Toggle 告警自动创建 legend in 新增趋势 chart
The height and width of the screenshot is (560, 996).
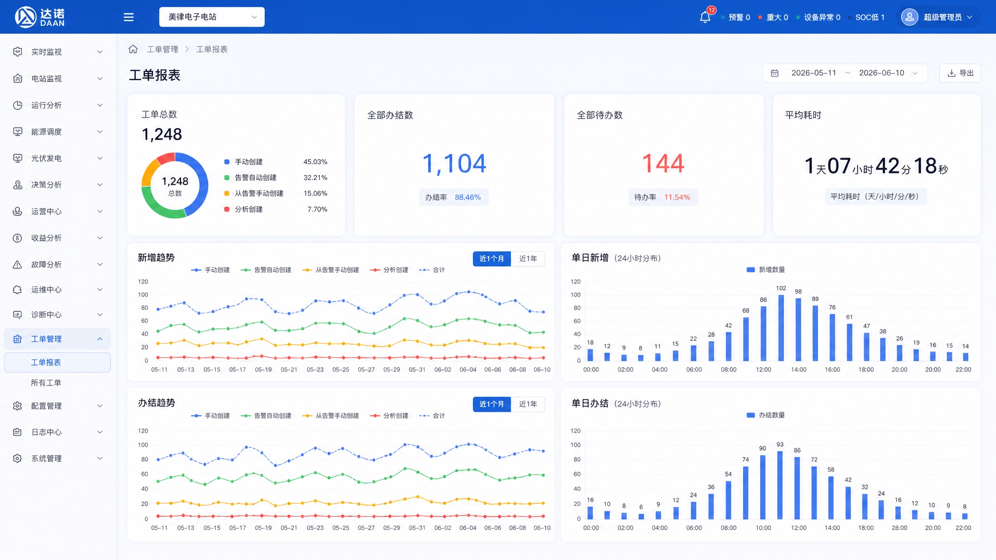click(266, 270)
